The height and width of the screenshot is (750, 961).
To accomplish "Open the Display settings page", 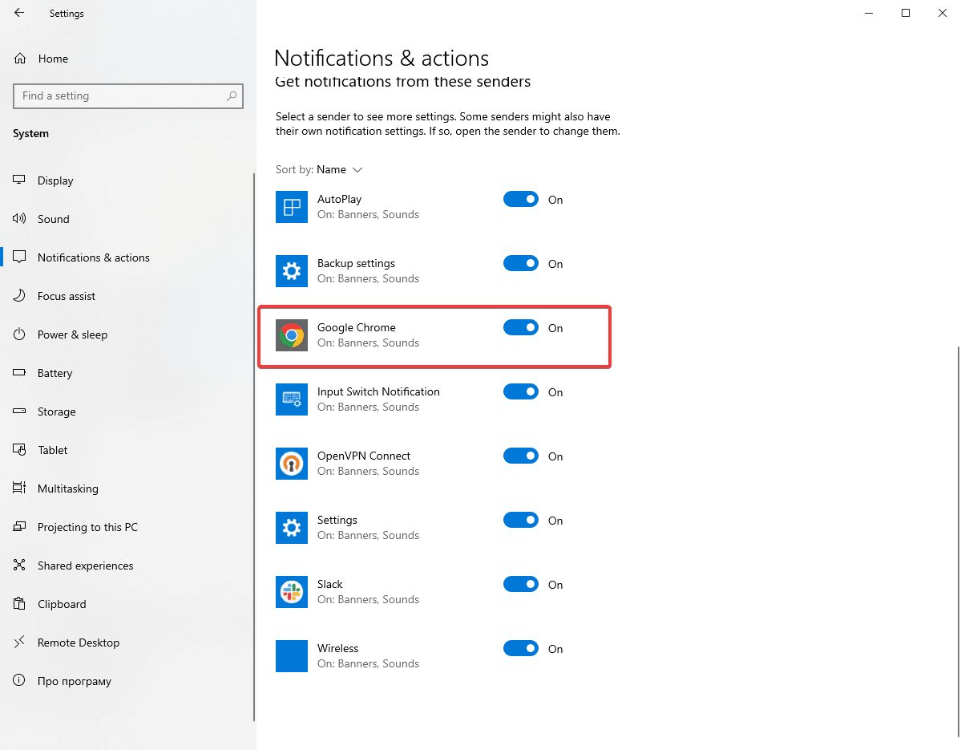I will coord(55,180).
